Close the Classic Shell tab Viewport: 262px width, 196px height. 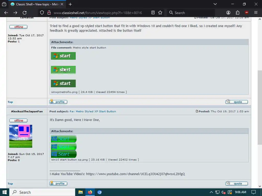[62, 4]
